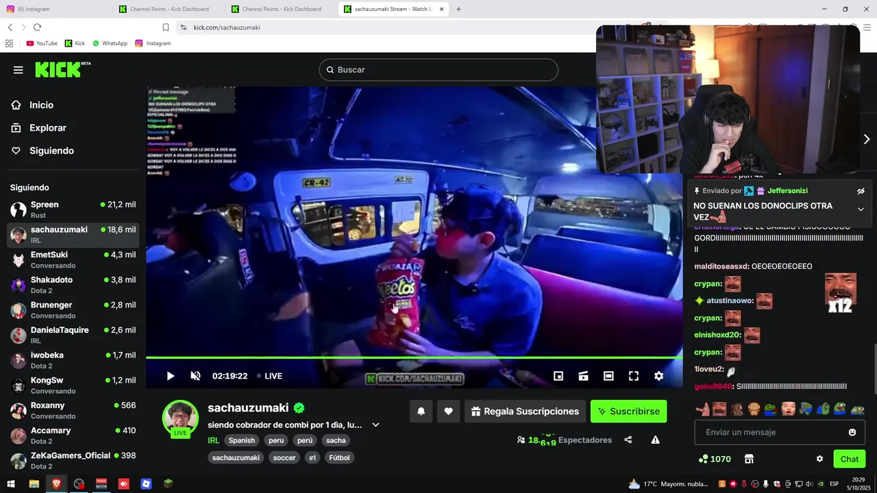Click the Suscribirse button
This screenshot has height=493, width=877.
click(x=628, y=412)
